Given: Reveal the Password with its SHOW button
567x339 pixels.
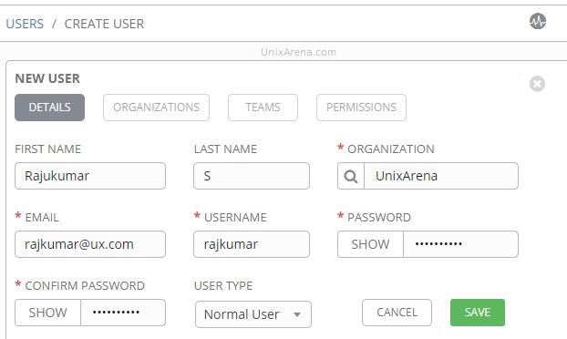Looking at the screenshot, I should point(370,244).
